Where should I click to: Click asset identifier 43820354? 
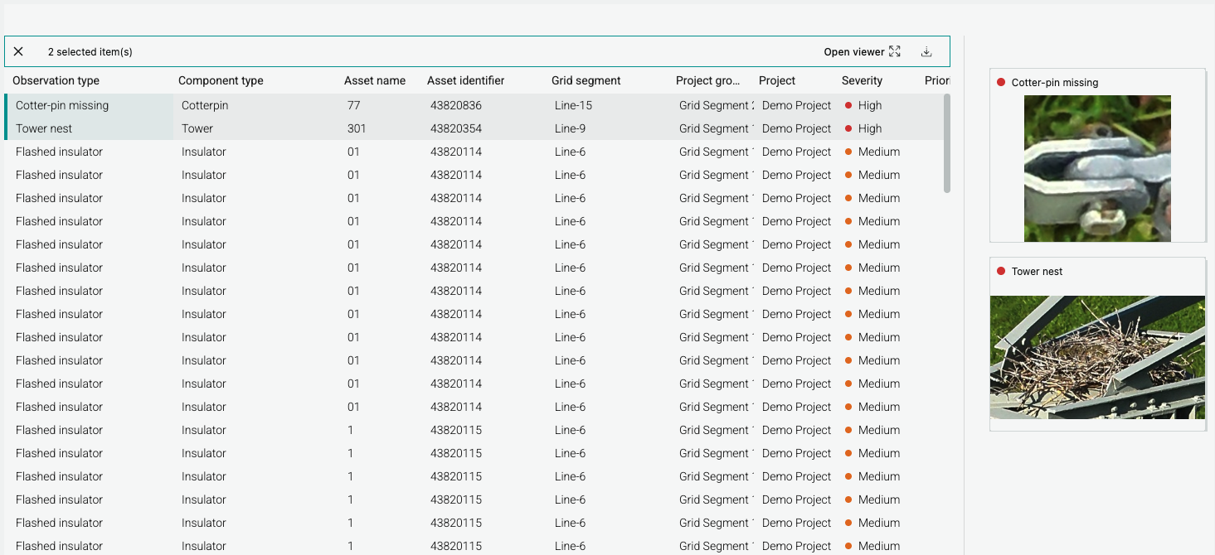[x=455, y=128]
